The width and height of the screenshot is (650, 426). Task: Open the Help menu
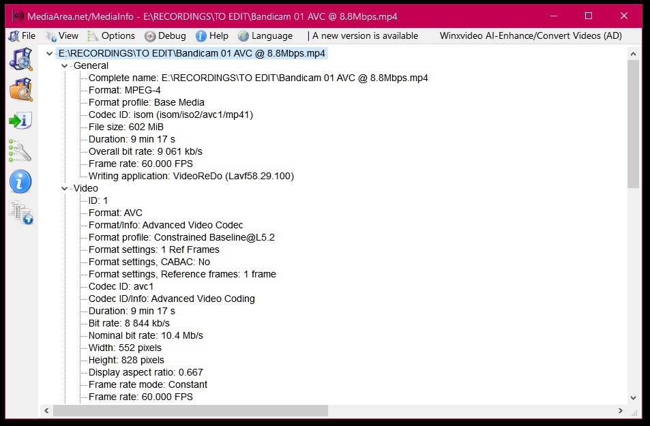(x=212, y=36)
